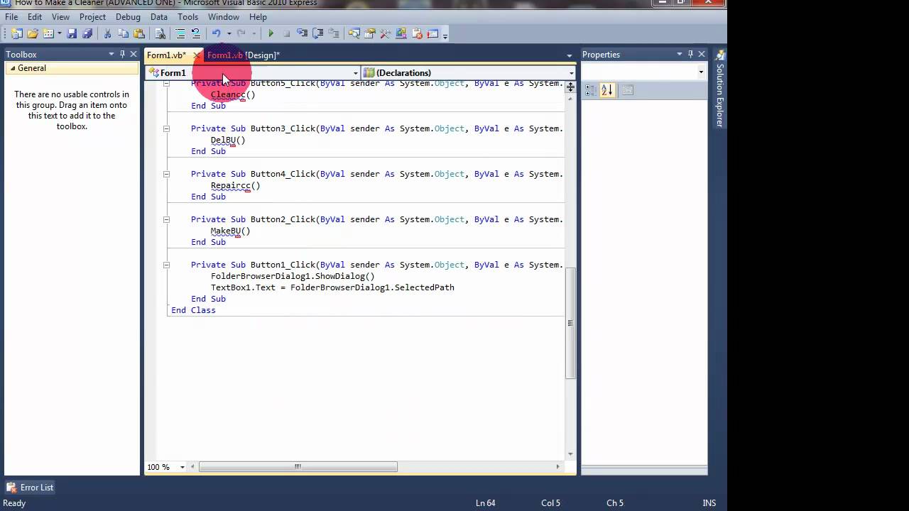Close the Form1.vb code tab
Image resolution: width=909 pixels, height=511 pixels.
coord(196,55)
